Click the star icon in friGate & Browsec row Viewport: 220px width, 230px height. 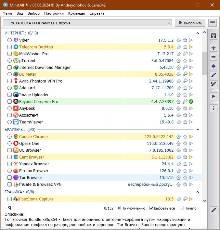point(185,185)
